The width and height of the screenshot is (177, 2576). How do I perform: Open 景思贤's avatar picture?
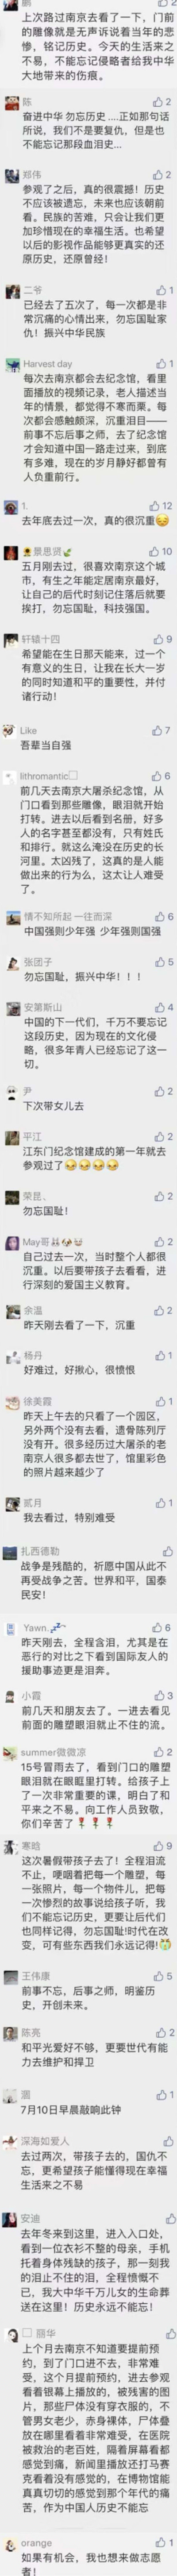coord(10,554)
